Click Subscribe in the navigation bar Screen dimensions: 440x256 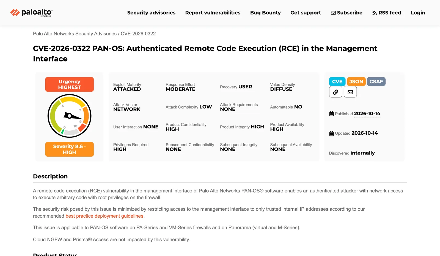[x=346, y=13]
